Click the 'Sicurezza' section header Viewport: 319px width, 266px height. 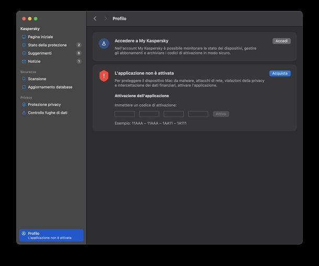28,72
